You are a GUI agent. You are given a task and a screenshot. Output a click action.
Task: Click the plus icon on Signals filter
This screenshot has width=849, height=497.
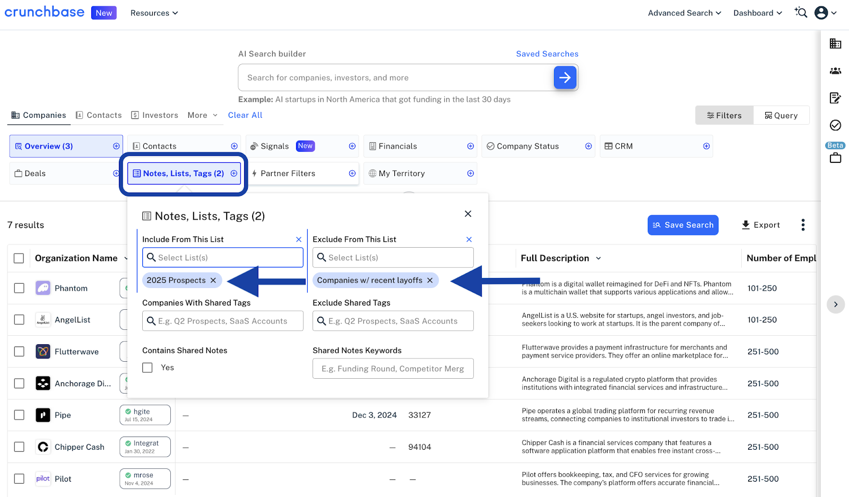[352, 146]
